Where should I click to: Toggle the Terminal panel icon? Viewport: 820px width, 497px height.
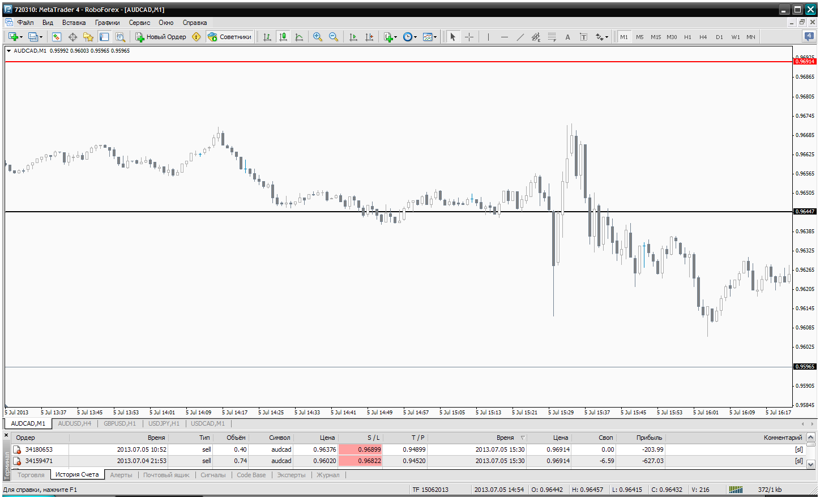coord(104,37)
